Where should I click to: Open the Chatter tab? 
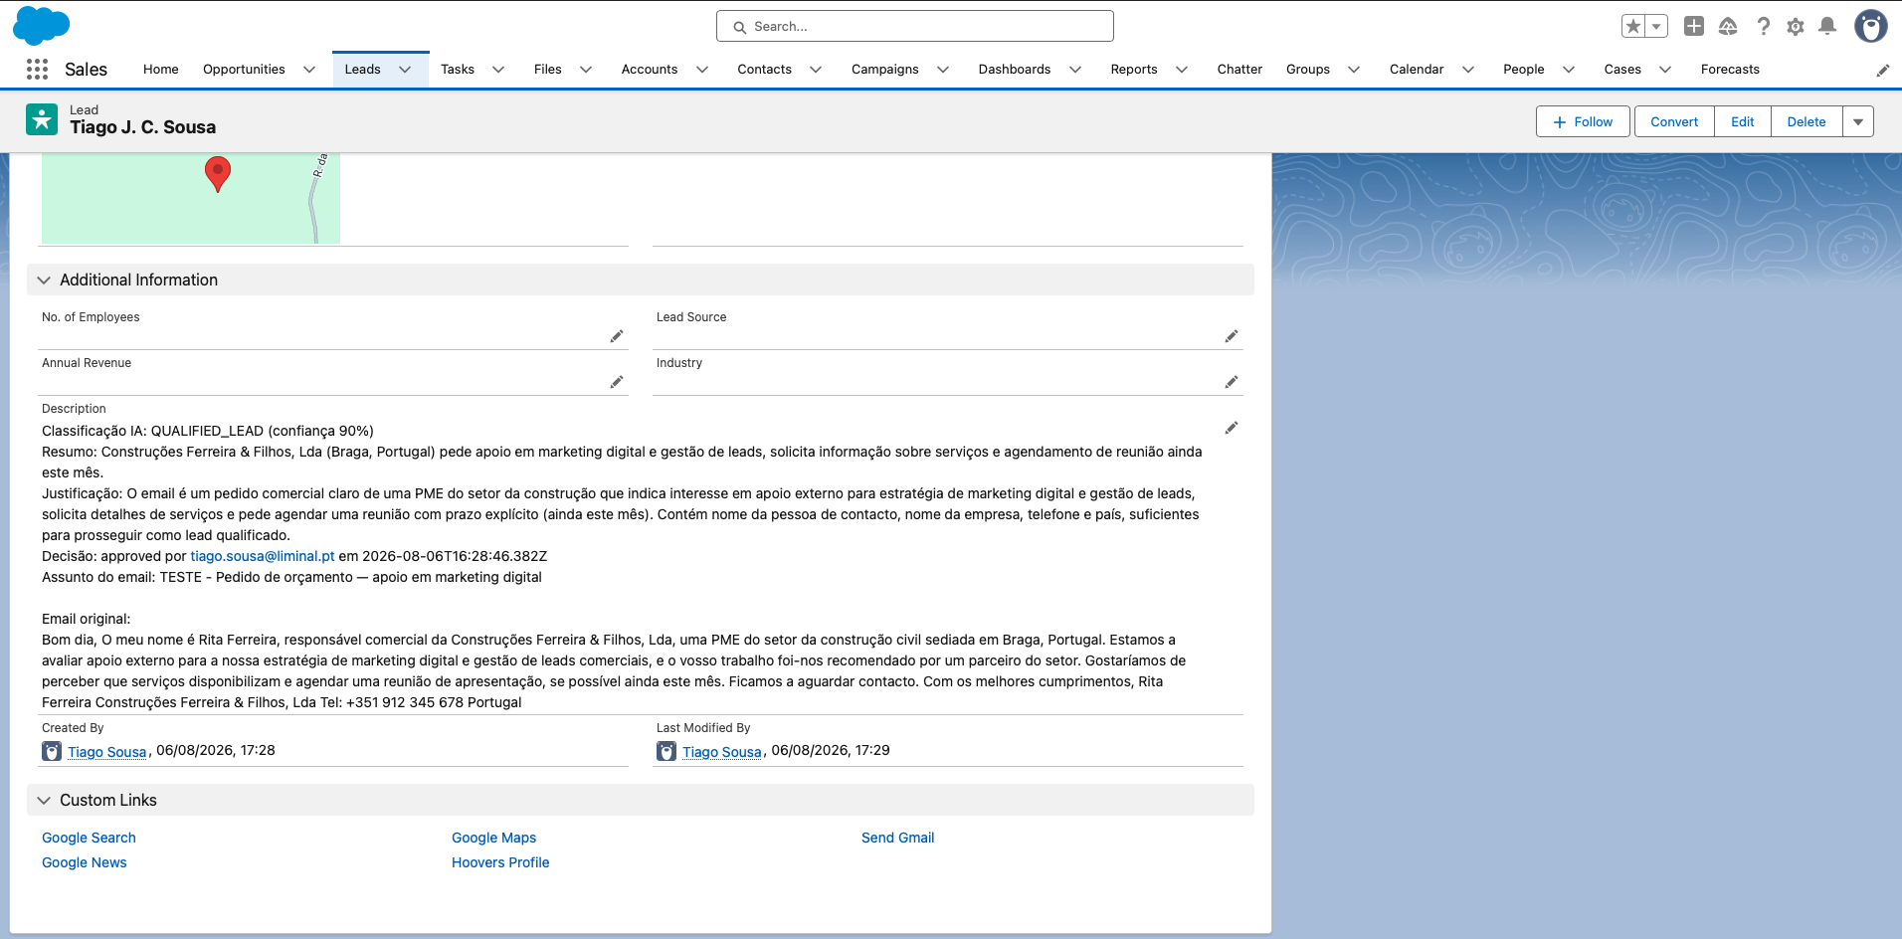tap(1239, 70)
